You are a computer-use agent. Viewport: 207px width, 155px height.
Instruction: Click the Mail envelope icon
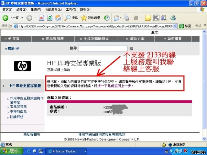pyautogui.click(x=116, y=18)
